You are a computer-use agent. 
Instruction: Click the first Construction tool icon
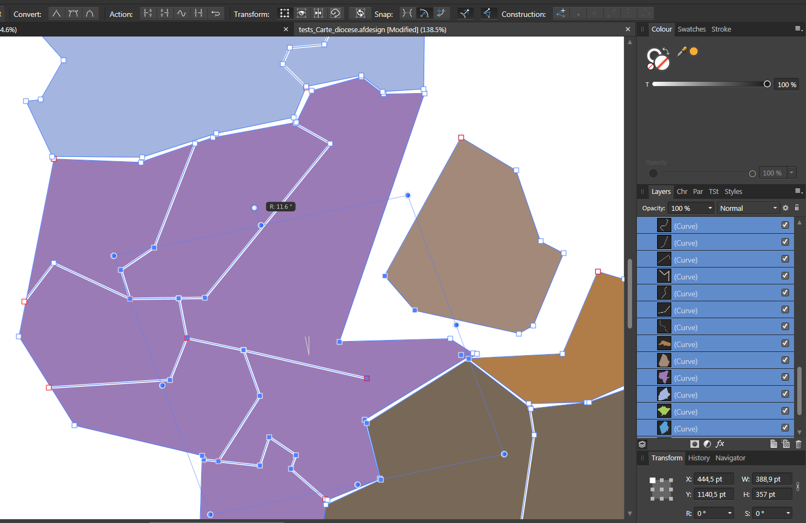pos(561,14)
